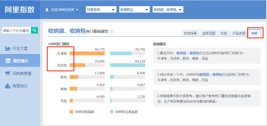
Task: Click the blue 1688供应商品数 legend swatch
Action: (x=112, y=112)
